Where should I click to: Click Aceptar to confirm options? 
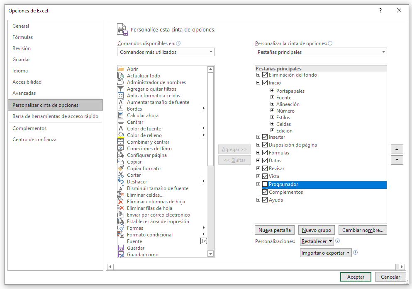[x=356, y=277]
